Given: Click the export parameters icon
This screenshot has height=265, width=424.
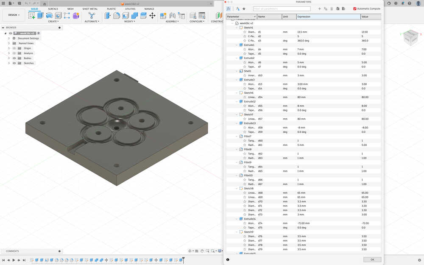Looking at the screenshot, I should click(343, 8).
